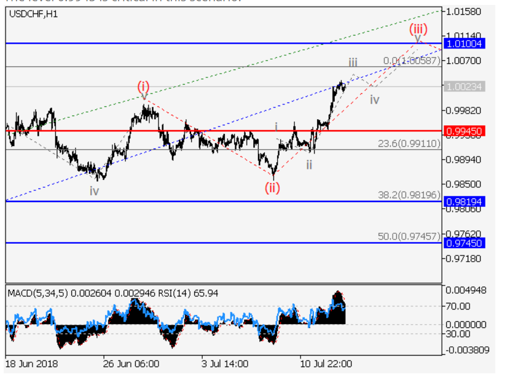The image size is (526, 385).
Task: Select the 18 Jun 2018 date marker
Action: 31,364
